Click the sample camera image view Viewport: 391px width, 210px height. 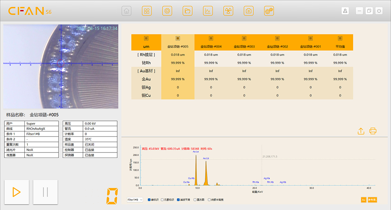tap(61, 66)
